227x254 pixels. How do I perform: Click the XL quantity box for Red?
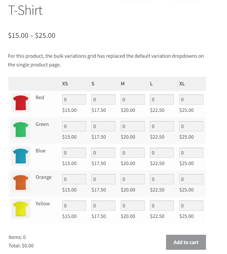point(191,99)
